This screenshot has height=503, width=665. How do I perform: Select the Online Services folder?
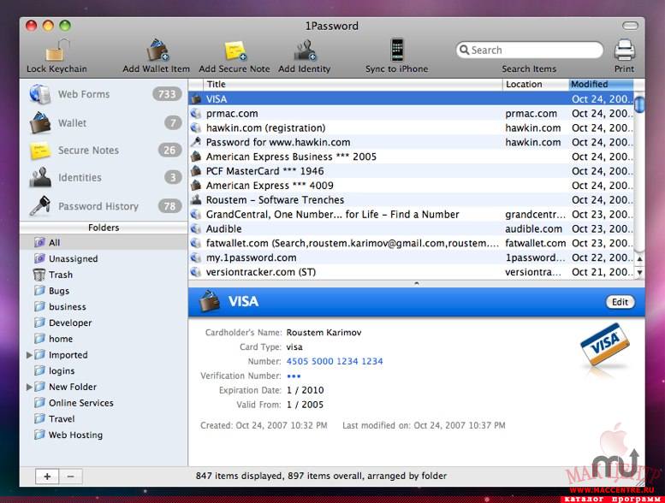coord(104,403)
